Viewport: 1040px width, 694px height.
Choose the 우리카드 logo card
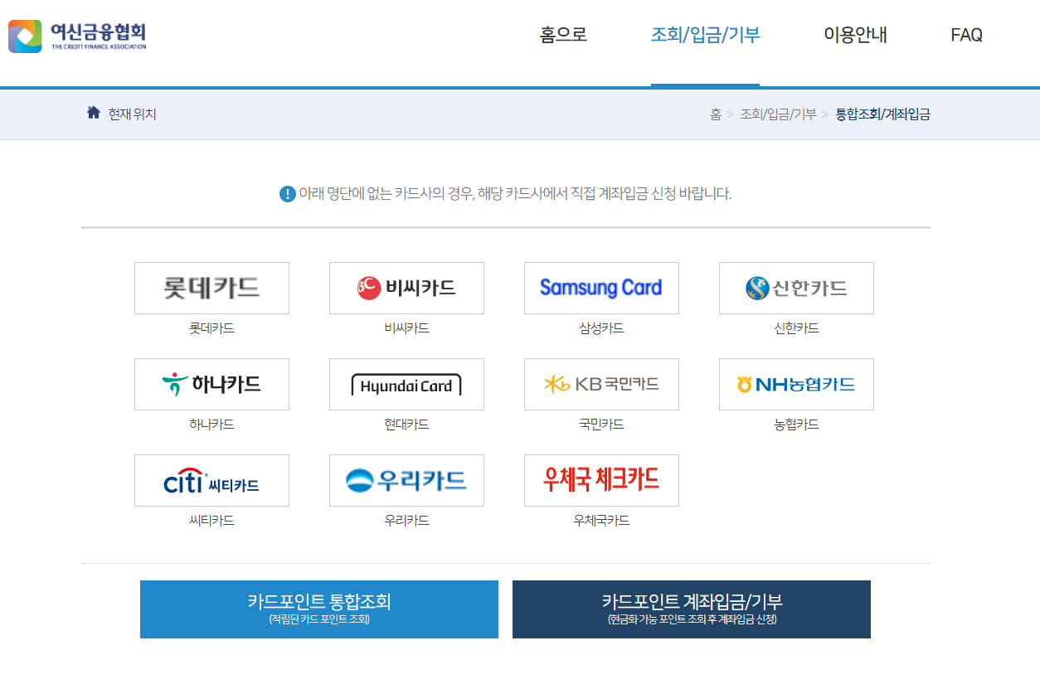406,480
